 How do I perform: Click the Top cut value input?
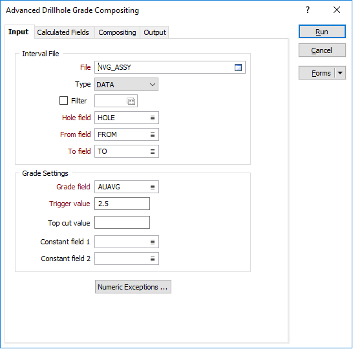click(x=122, y=222)
